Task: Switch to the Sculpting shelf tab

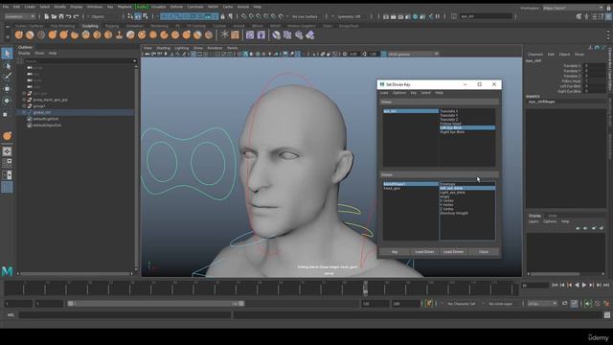Action: [x=90, y=26]
